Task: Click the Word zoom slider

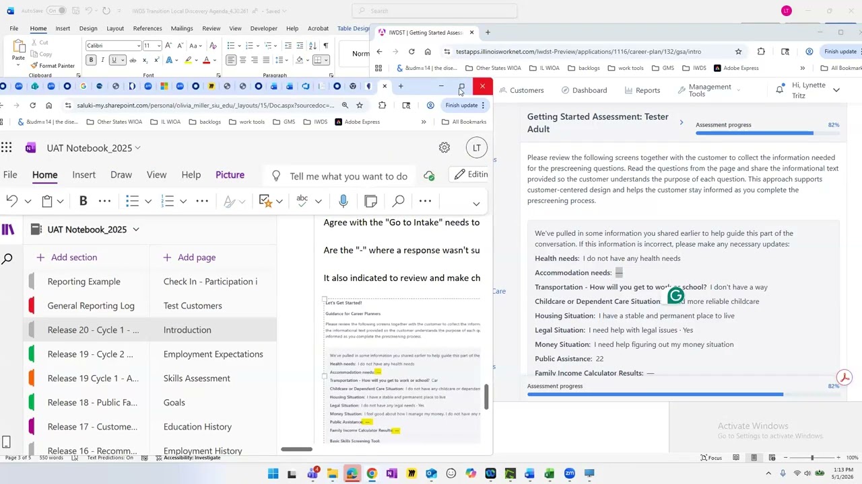Action: (x=812, y=458)
